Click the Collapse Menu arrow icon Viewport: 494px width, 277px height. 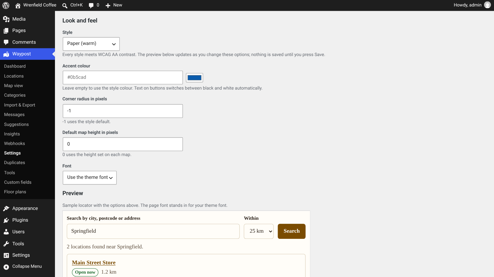pos(6,267)
